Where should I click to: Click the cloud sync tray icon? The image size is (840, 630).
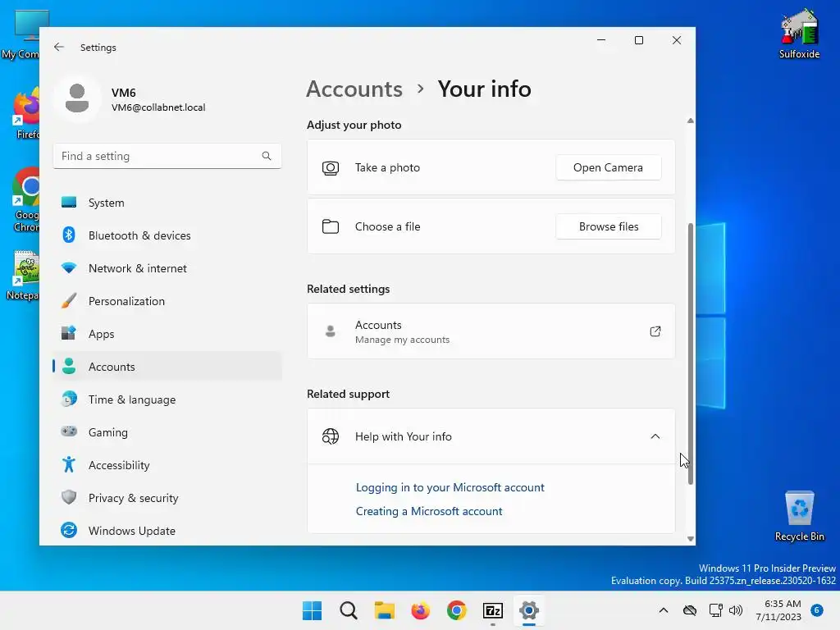point(690,610)
